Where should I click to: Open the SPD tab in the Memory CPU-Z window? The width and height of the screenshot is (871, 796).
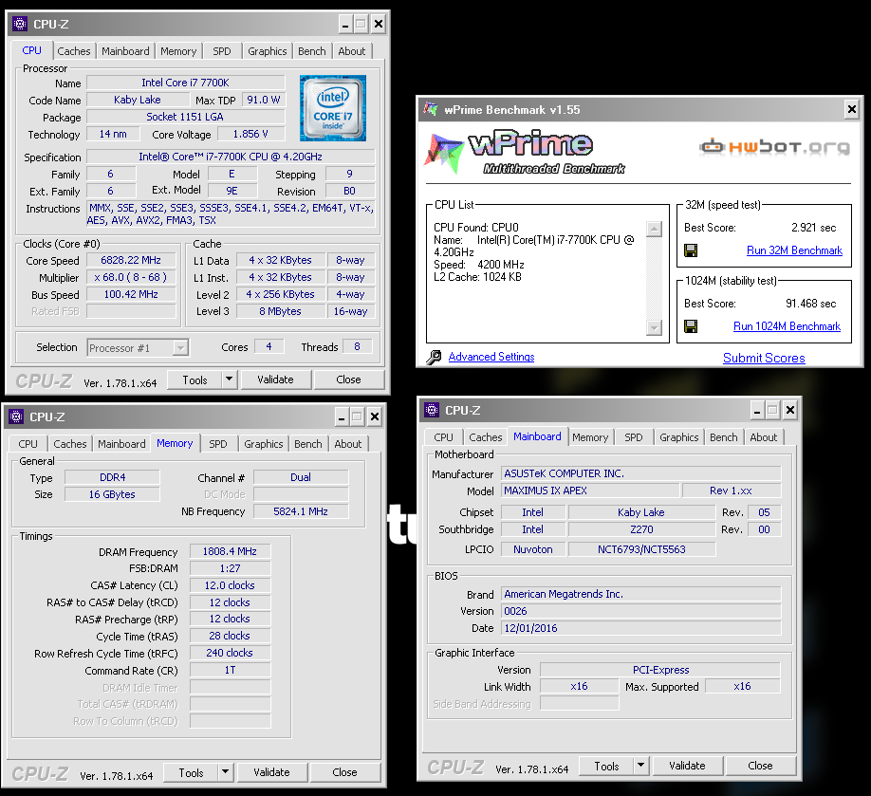pos(218,444)
